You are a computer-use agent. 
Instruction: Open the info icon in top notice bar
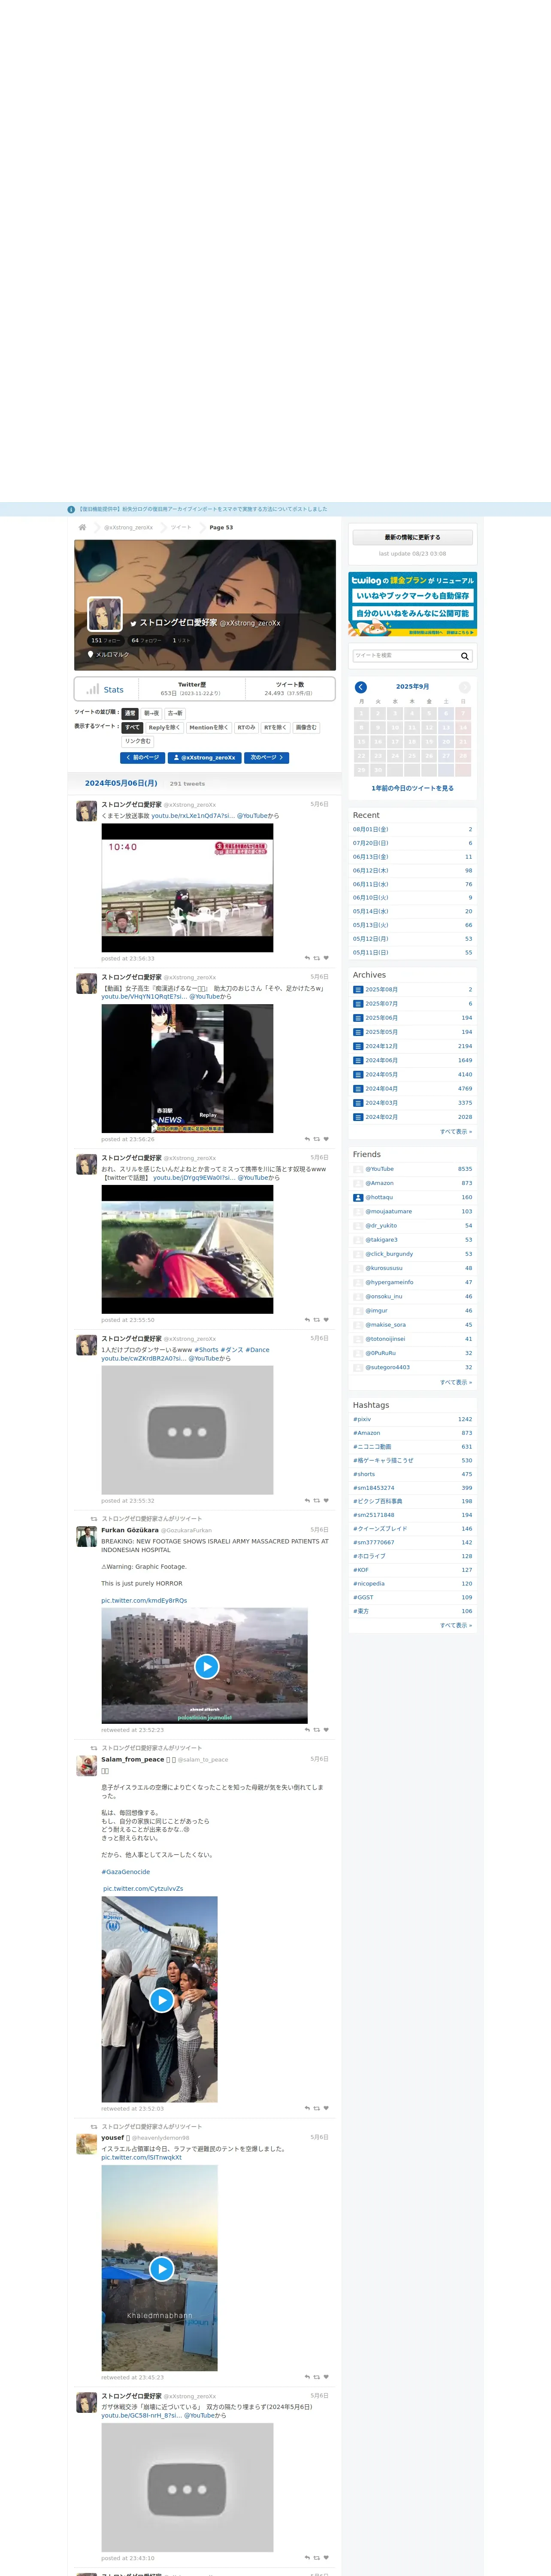71,509
